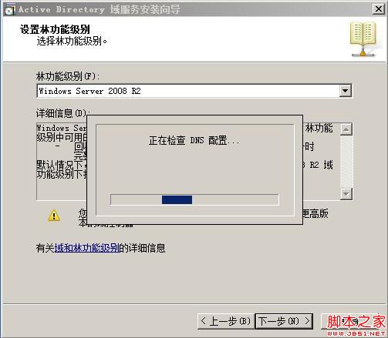
Task: Click the 正在检查 DNS 配置 status message
Action: point(194,141)
